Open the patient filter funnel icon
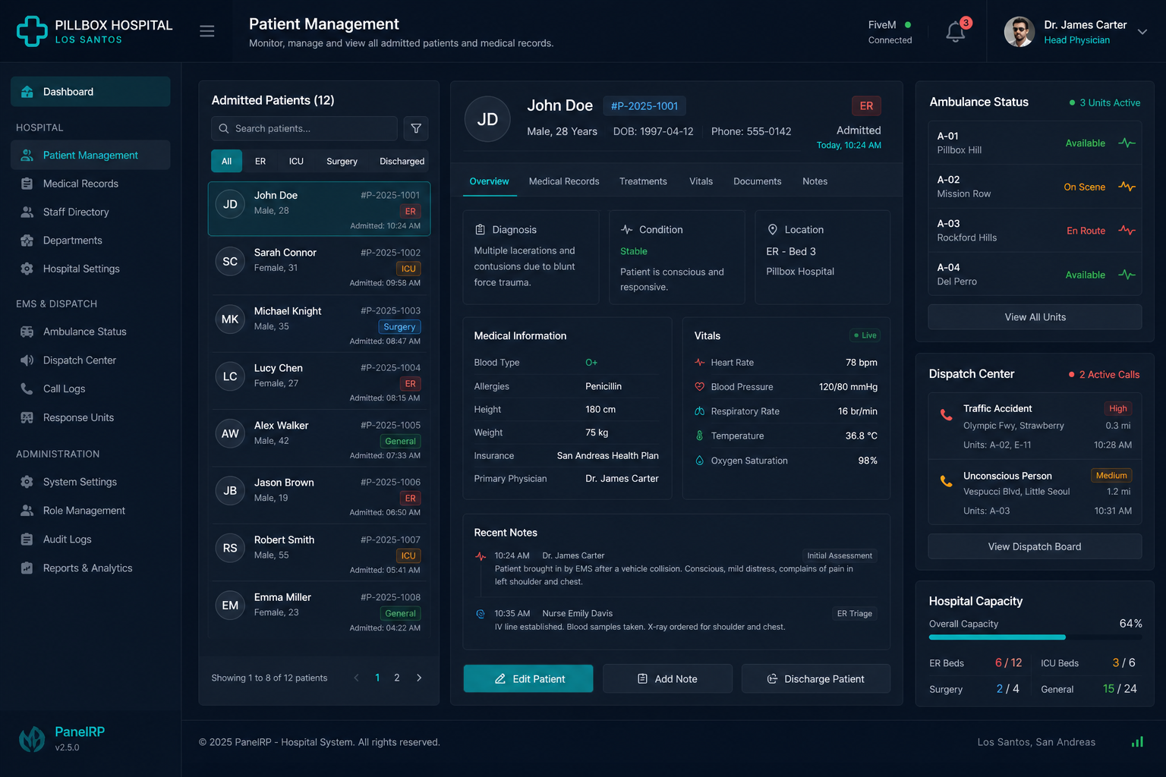 pyautogui.click(x=416, y=128)
